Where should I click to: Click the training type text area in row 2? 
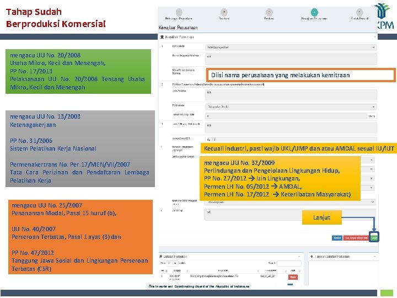(291, 95)
